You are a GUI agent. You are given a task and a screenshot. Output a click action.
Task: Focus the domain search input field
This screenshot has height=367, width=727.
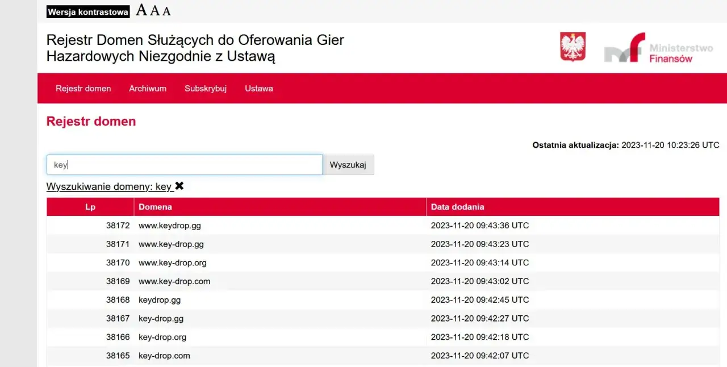(184, 165)
